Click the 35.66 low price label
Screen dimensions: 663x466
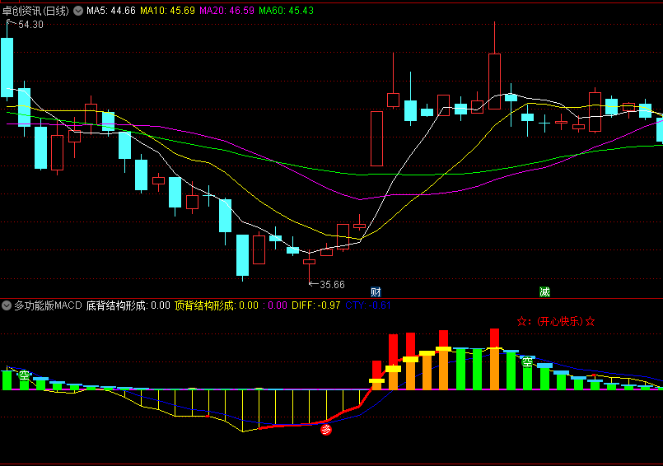333,285
